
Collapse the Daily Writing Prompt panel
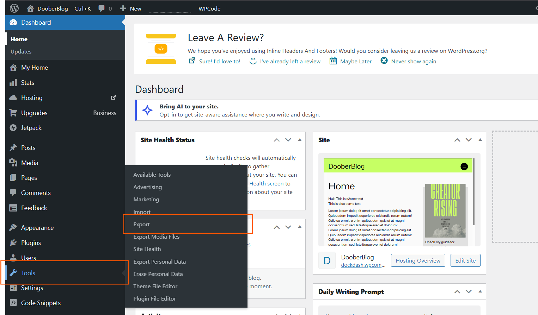pos(480,291)
